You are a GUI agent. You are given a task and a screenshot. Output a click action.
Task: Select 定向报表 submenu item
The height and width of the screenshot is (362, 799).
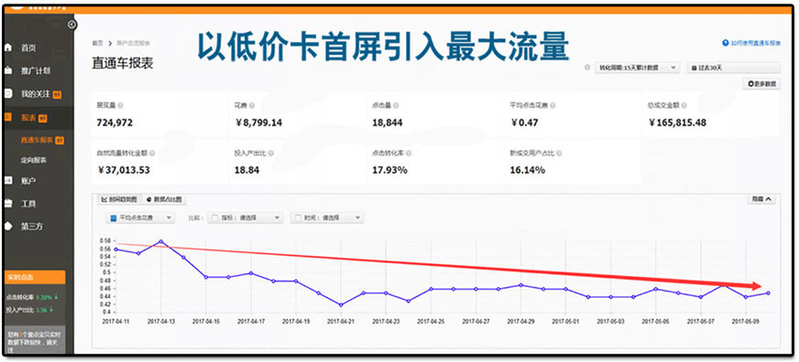pos(33,160)
